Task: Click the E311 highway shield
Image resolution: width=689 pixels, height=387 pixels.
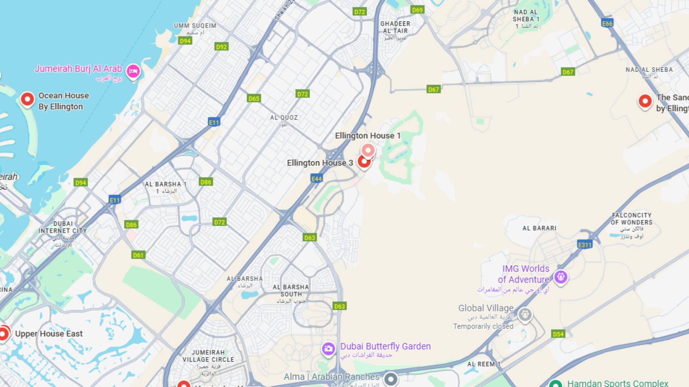Action: click(x=585, y=245)
